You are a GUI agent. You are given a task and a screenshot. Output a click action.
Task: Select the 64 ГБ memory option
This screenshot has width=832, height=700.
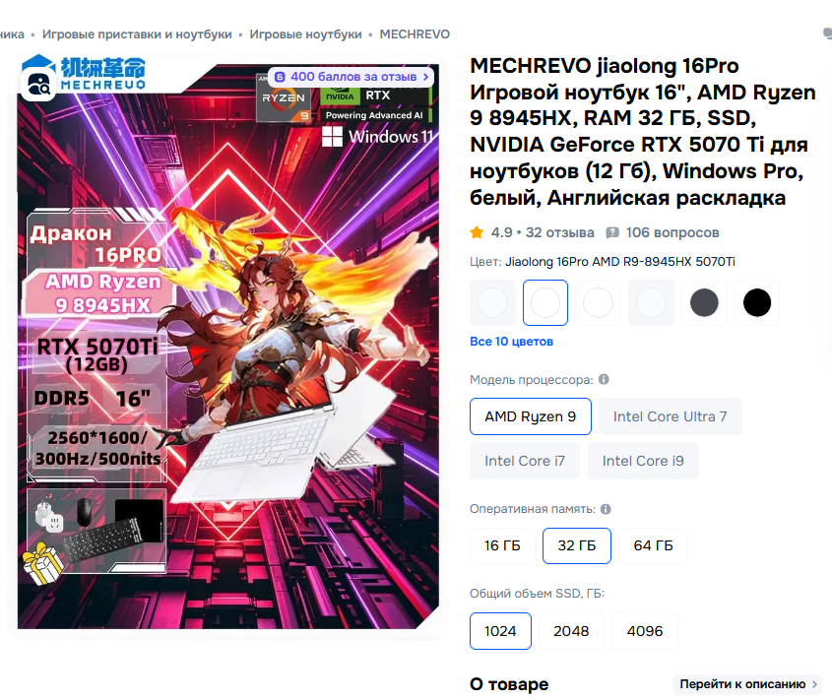click(x=653, y=545)
